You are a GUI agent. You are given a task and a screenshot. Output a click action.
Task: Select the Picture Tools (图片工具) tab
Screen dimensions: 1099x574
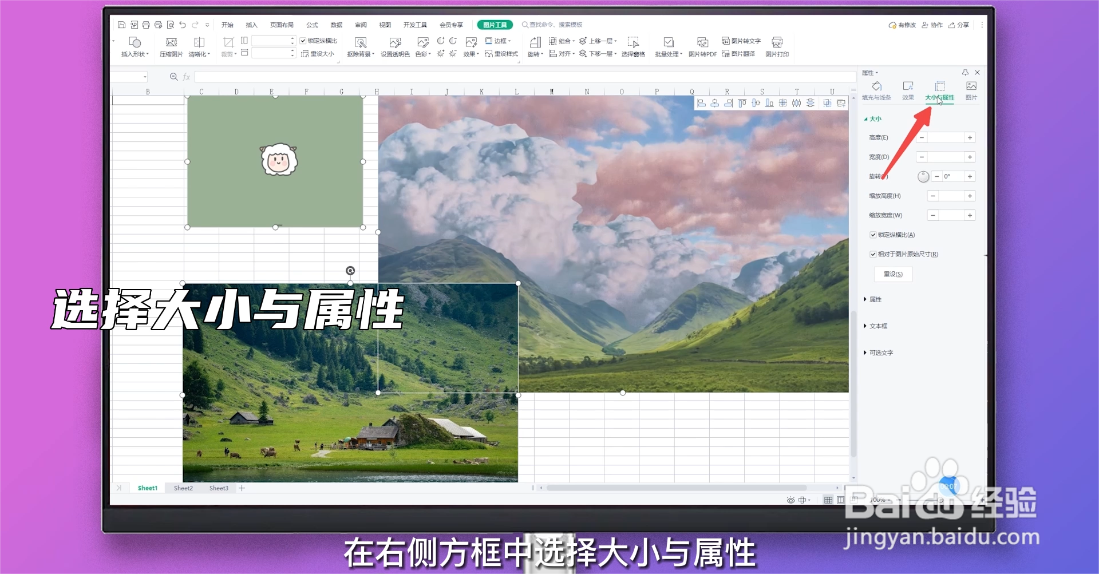(x=495, y=25)
